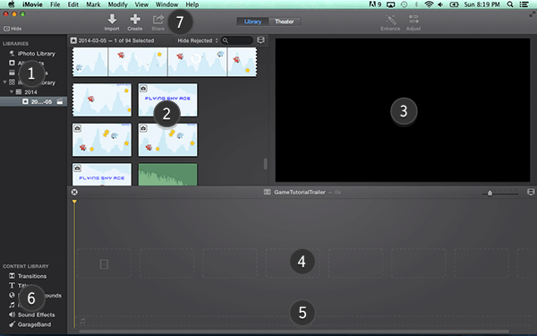
Task: Open the Adjust sliders icon
Action: pyautogui.click(x=413, y=19)
